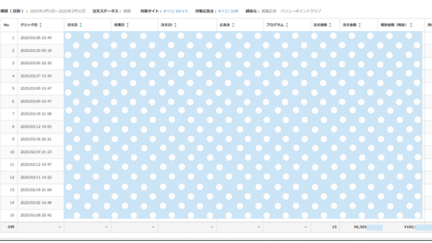Sort by 処理日 column arrows
The image size is (432, 243).
click(x=128, y=25)
